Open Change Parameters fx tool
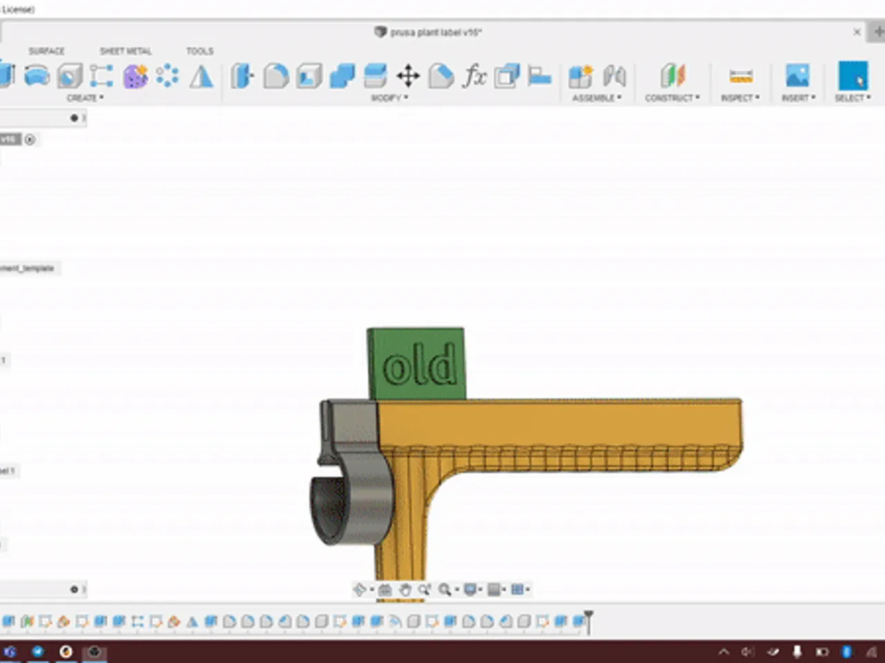This screenshot has width=885, height=663. tap(474, 75)
